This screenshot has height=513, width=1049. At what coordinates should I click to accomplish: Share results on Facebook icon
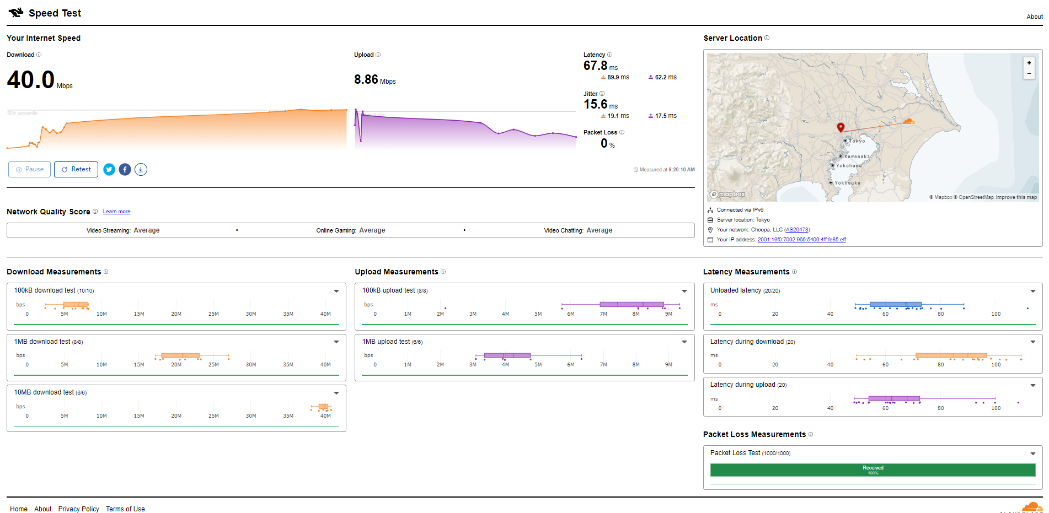(125, 170)
